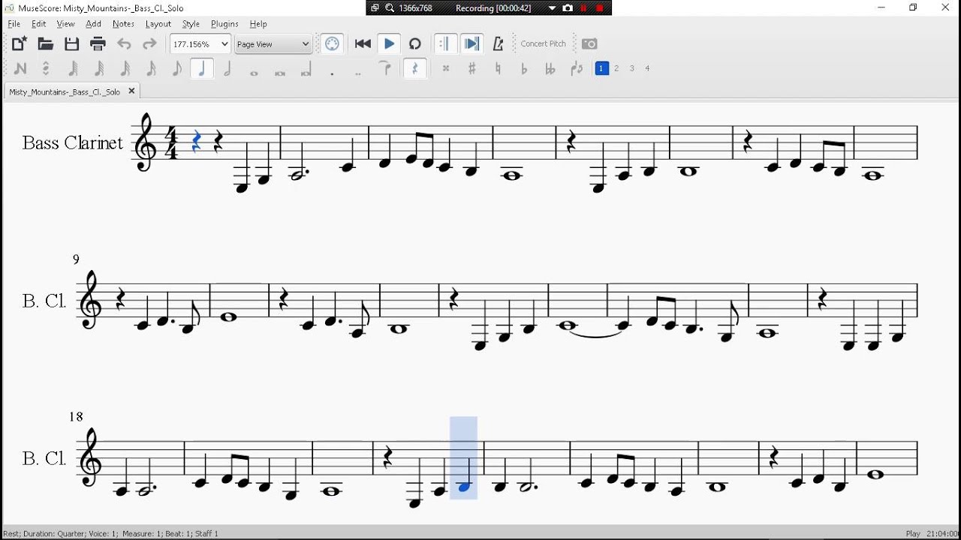Toggle Concert Pitch display
This screenshot has width=961, height=540.
point(544,44)
